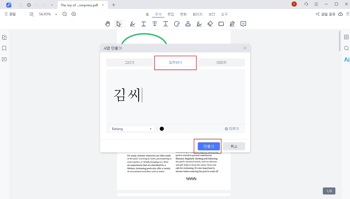
Task: Open the black signature color swatch
Action: pos(162,128)
